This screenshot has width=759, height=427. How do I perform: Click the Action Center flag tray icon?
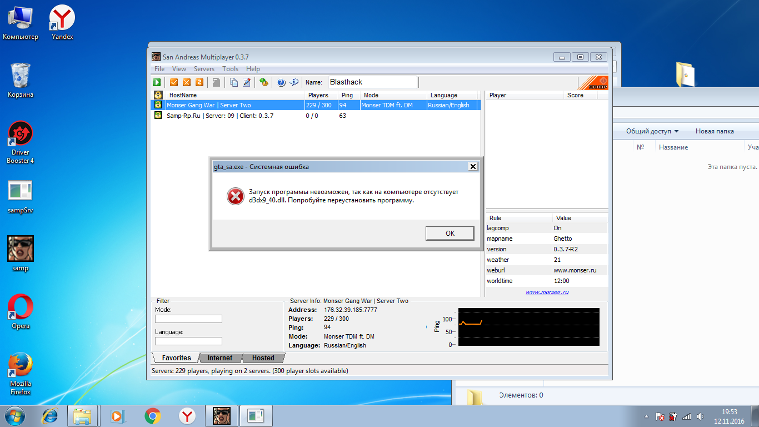click(660, 416)
